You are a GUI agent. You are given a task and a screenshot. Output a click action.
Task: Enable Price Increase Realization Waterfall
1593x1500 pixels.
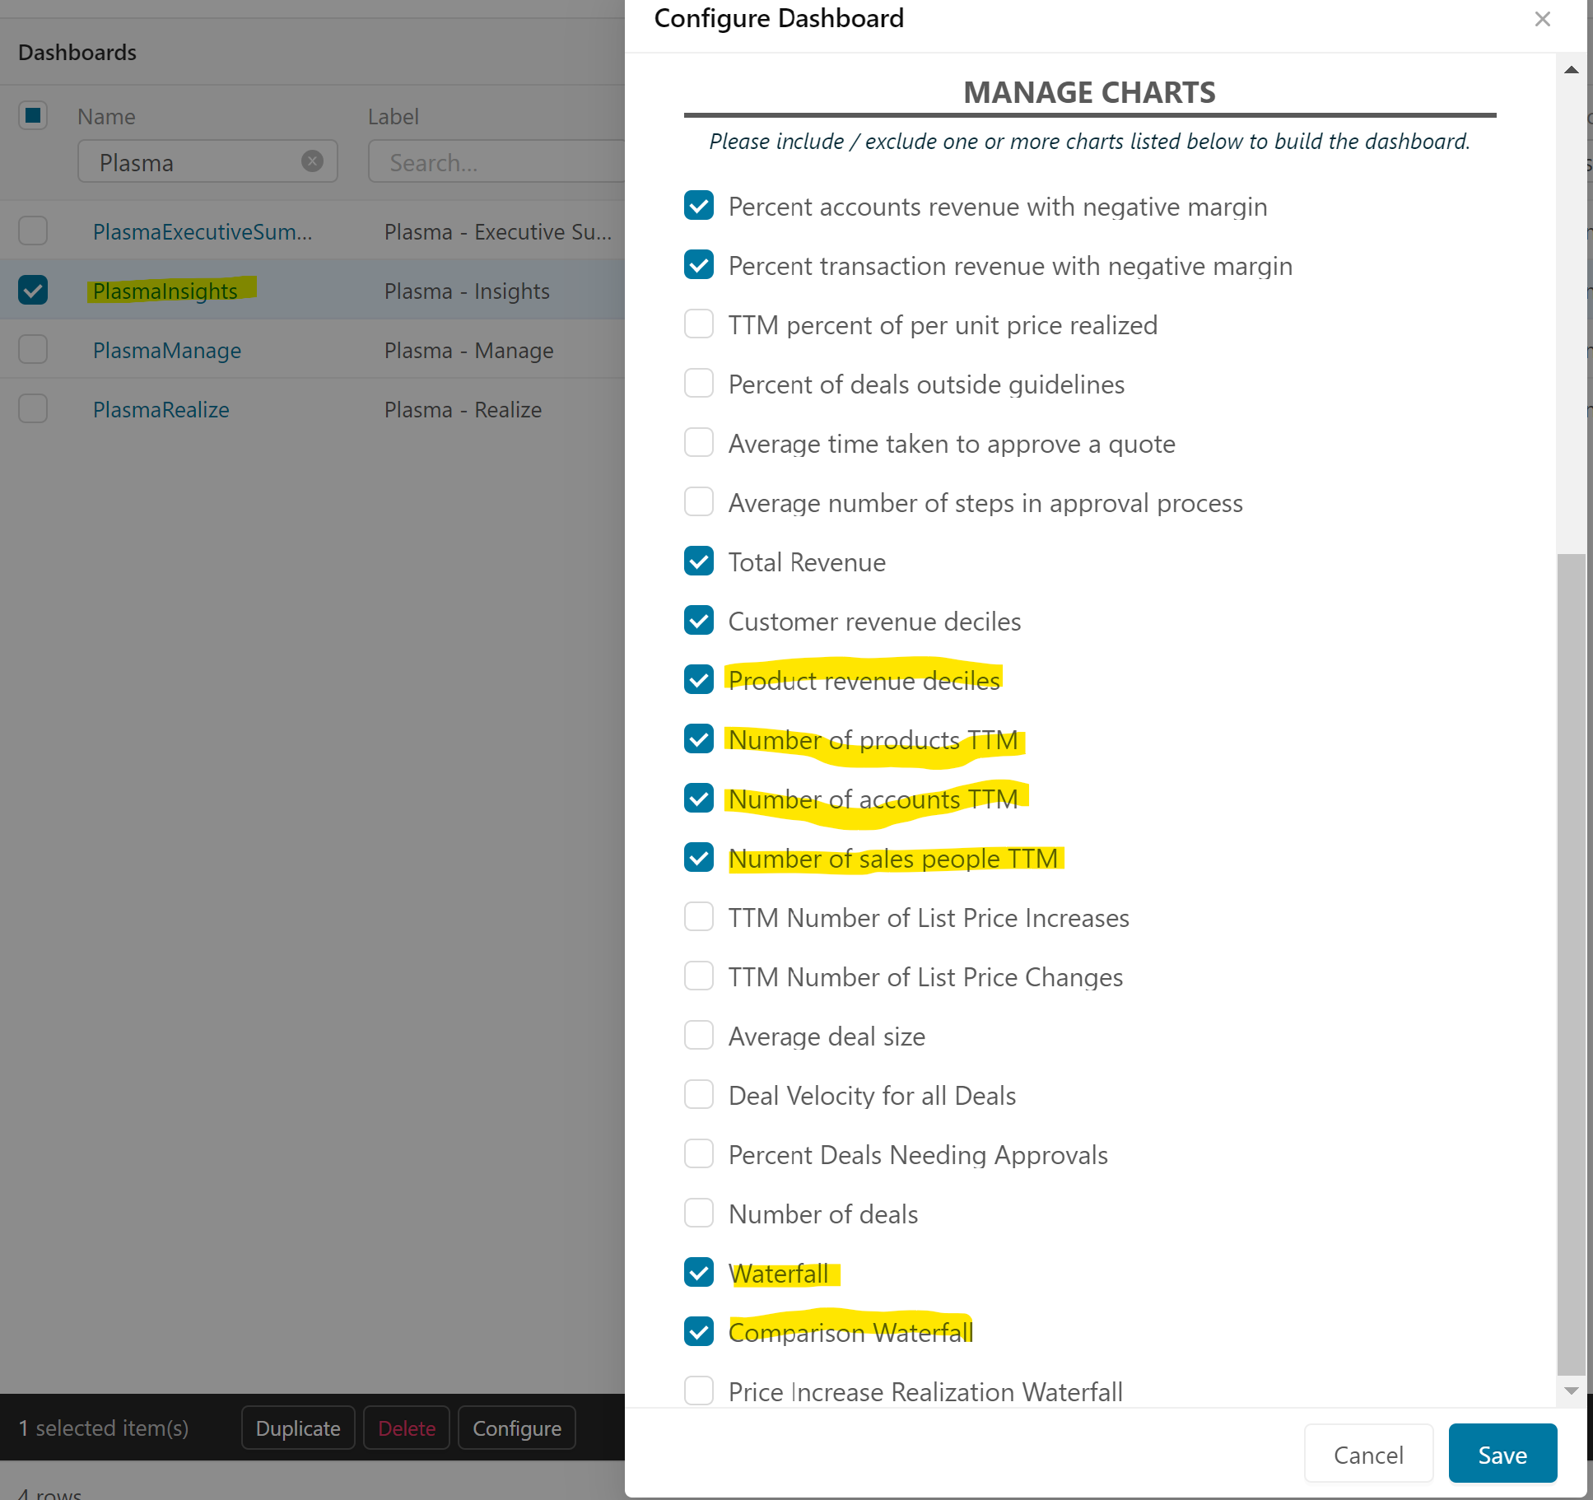click(x=699, y=1391)
